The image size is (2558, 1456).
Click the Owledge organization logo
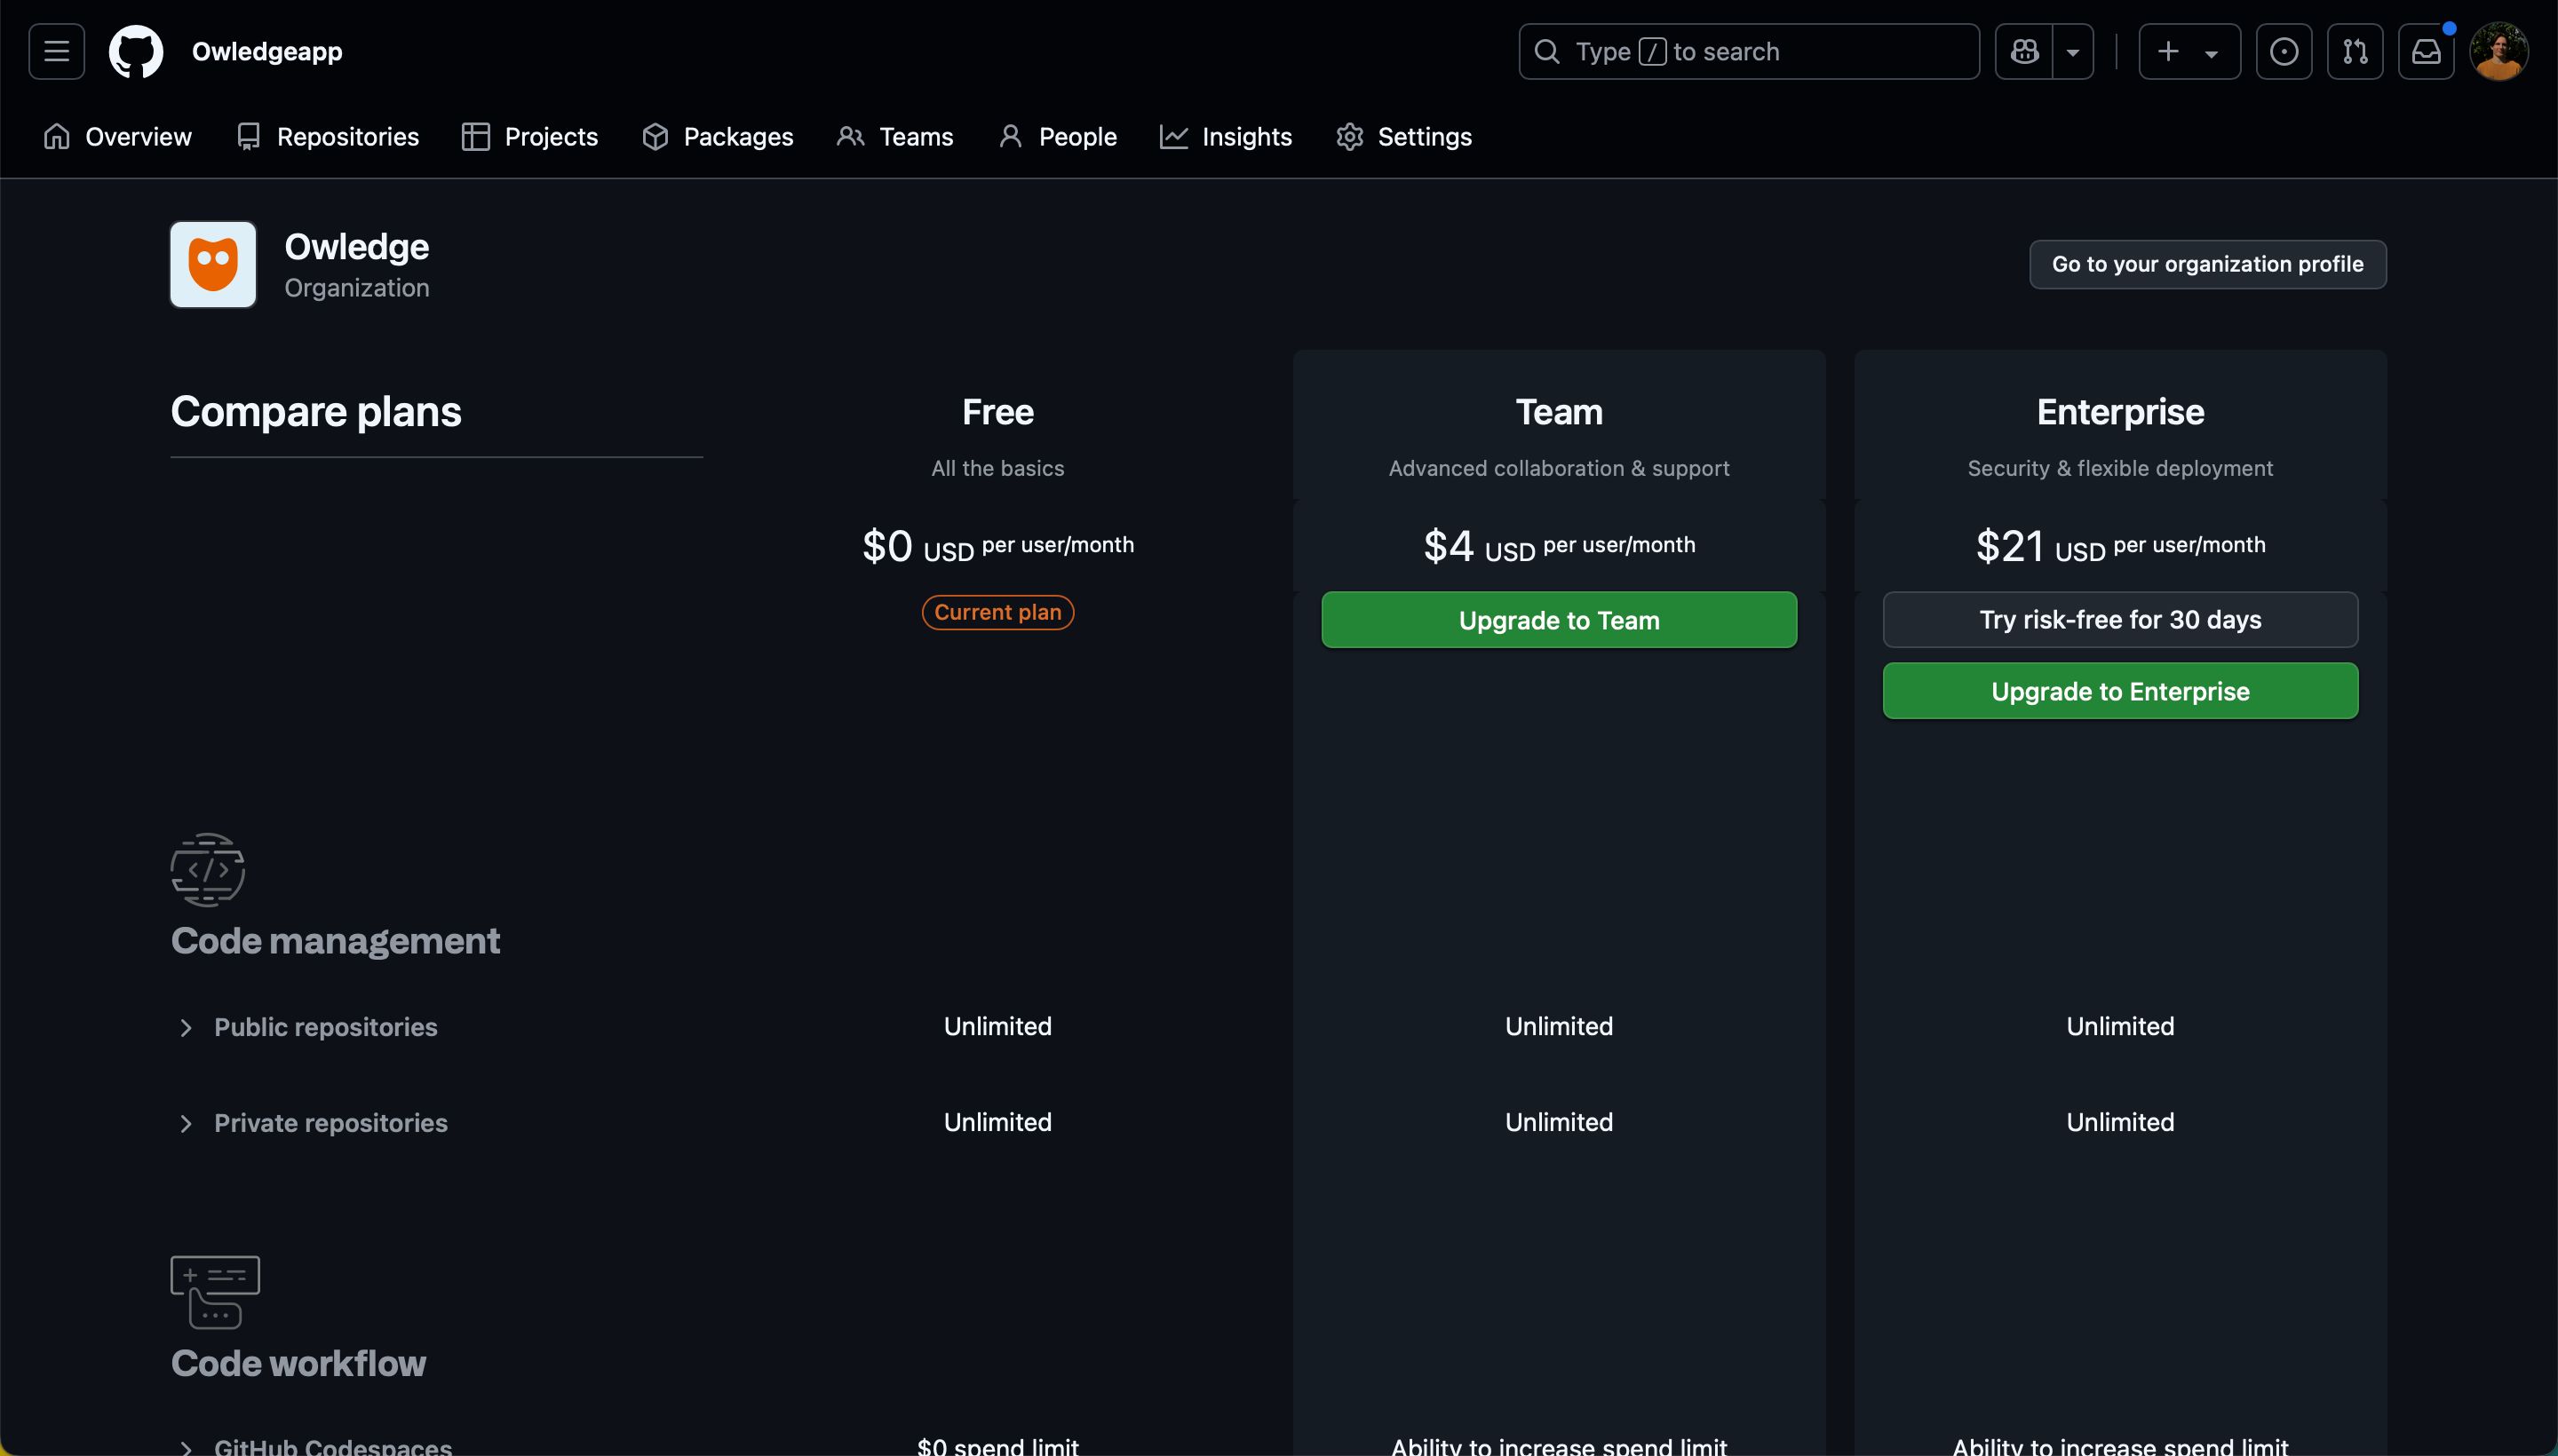[x=211, y=264]
